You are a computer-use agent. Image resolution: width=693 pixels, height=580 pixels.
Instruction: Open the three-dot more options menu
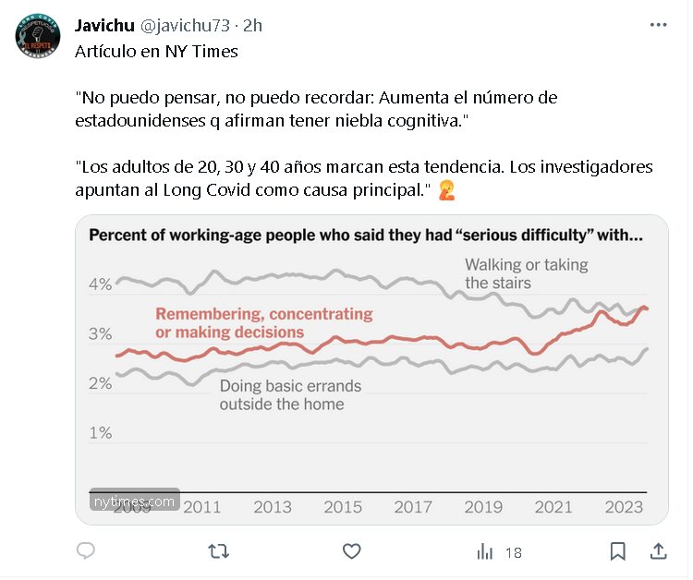[657, 26]
